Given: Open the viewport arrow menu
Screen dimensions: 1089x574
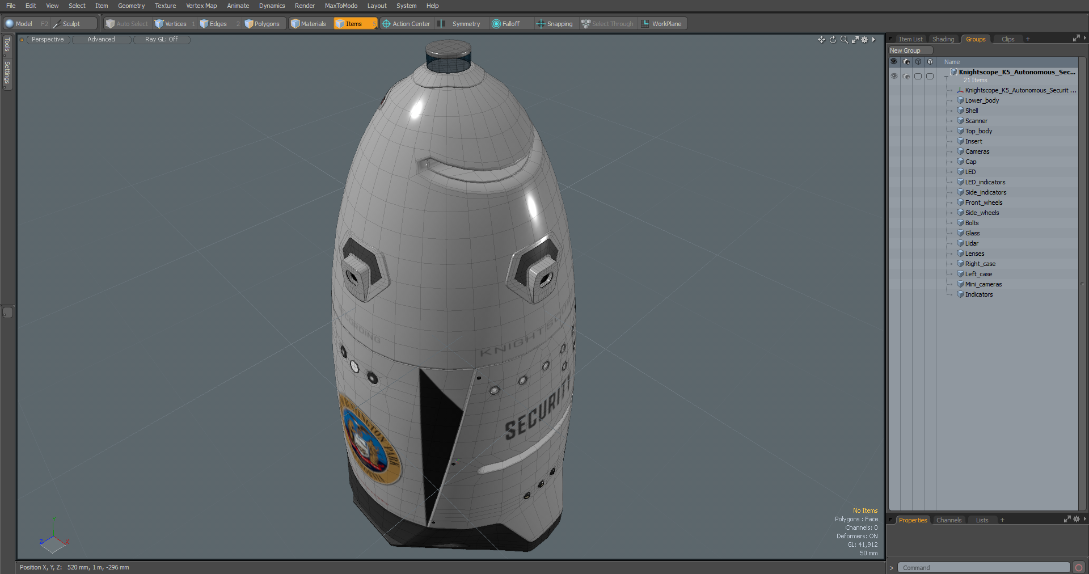Looking at the screenshot, I should (873, 40).
